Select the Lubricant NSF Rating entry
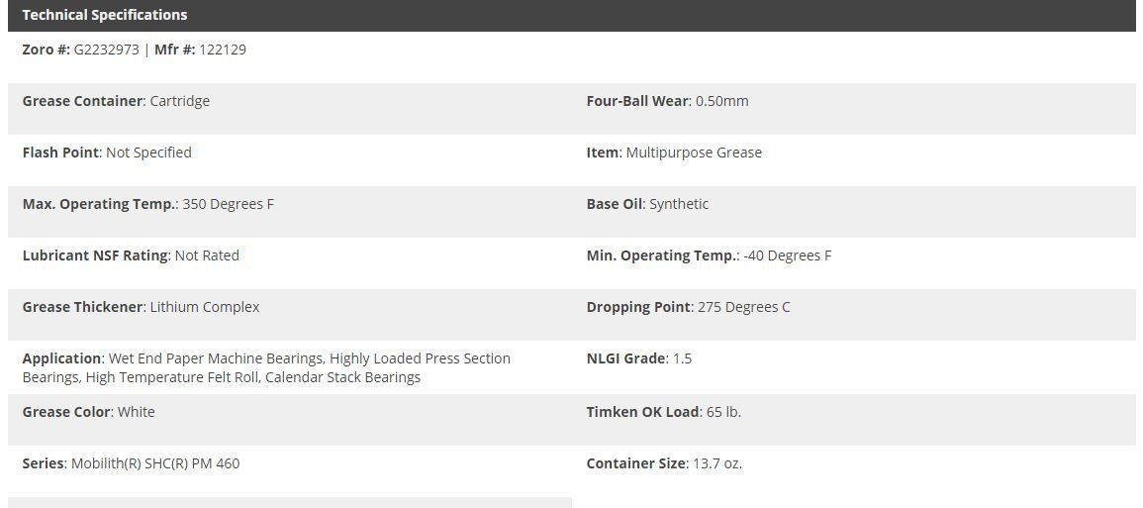 [131, 255]
